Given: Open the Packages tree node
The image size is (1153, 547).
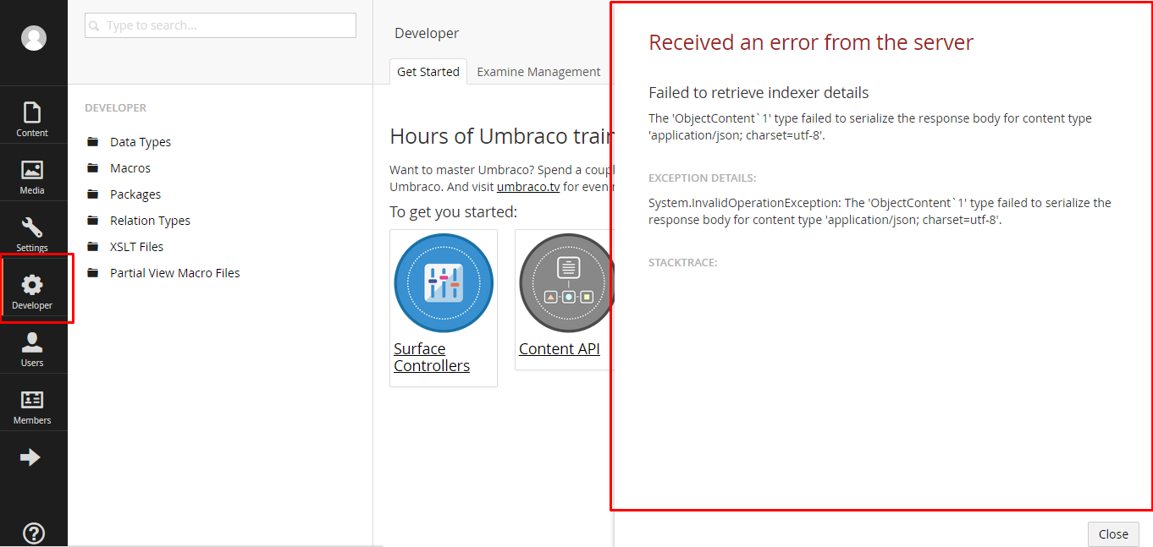Looking at the screenshot, I should point(135,194).
